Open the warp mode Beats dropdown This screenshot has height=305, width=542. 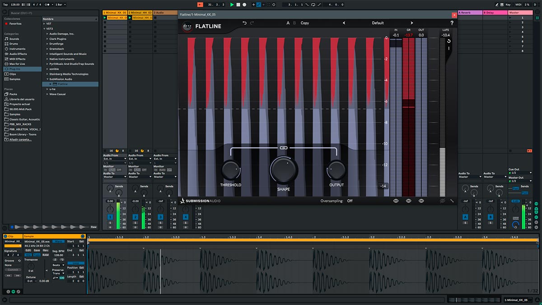58,265
